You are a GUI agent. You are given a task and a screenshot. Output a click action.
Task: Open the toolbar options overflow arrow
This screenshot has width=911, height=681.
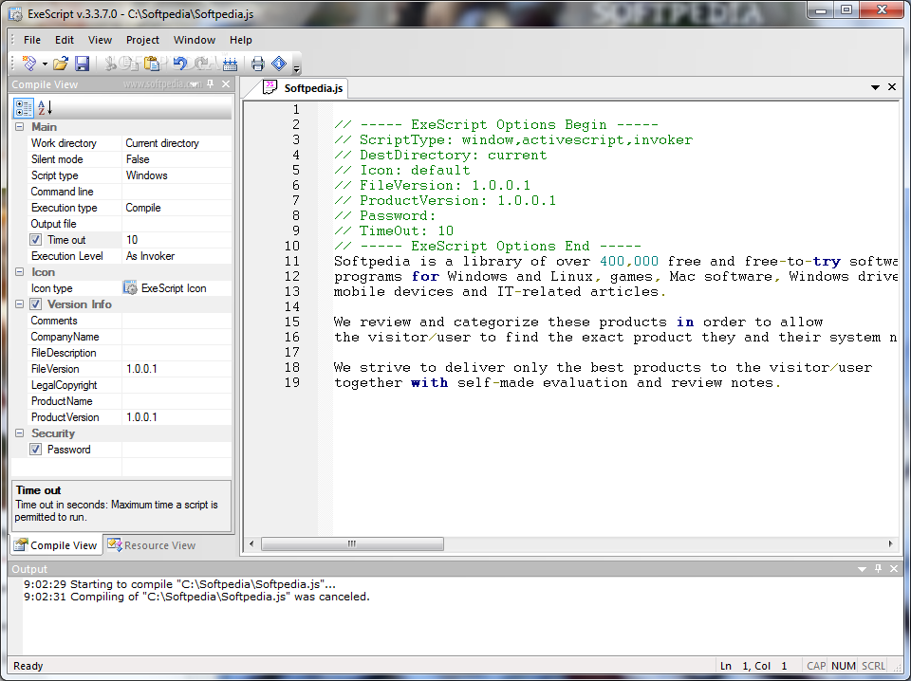pyautogui.click(x=296, y=68)
